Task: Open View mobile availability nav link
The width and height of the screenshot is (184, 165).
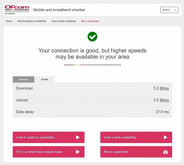Action: pos(64,21)
